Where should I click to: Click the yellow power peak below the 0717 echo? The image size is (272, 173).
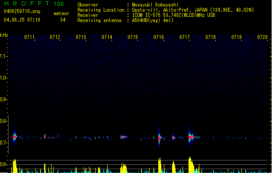pos(191,165)
